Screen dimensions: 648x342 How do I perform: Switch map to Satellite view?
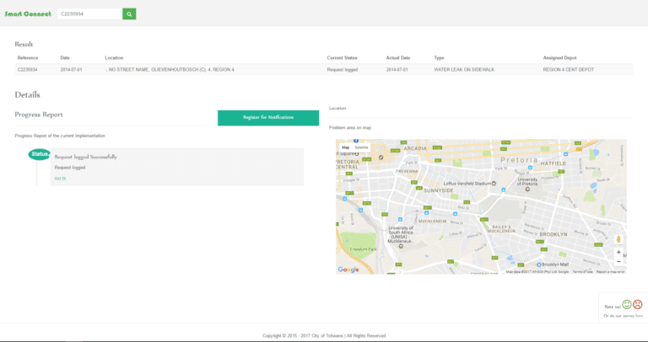(361, 147)
